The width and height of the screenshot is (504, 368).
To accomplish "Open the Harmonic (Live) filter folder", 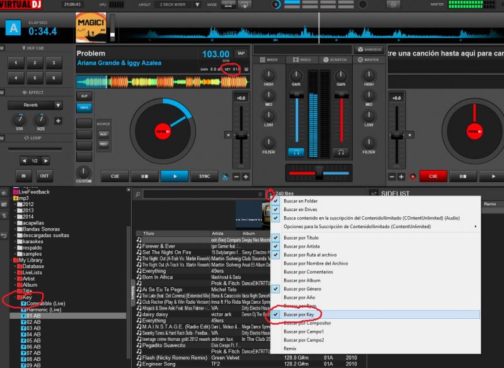I will point(41,309).
